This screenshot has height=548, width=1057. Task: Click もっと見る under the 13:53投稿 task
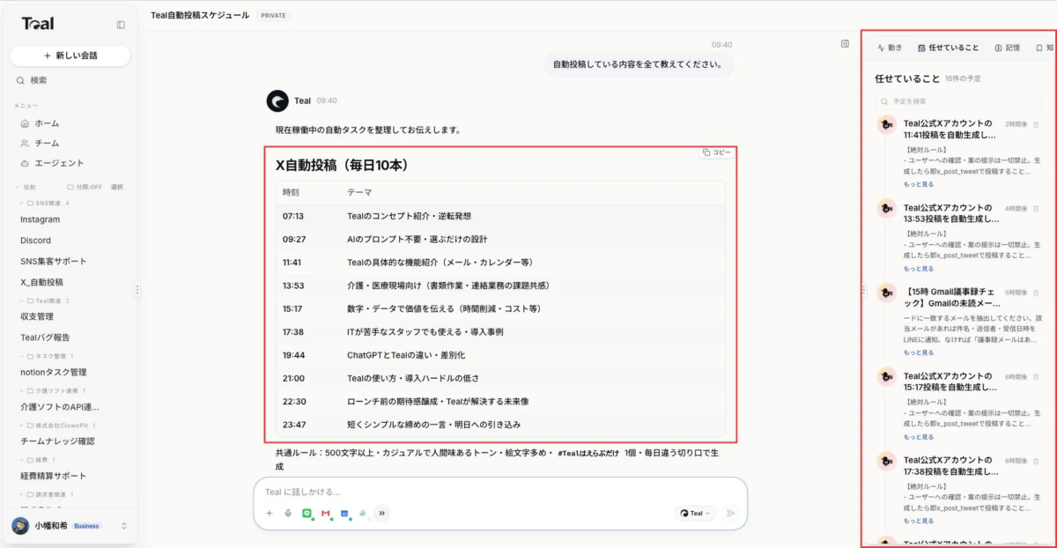coord(919,269)
